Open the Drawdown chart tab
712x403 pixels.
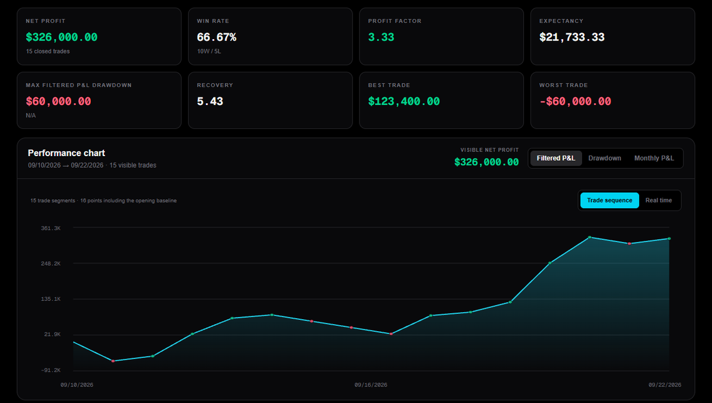click(605, 158)
